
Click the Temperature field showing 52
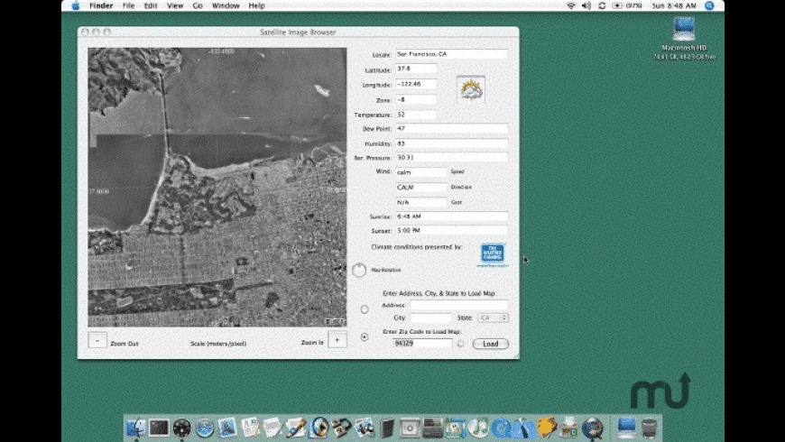[416, 115]
